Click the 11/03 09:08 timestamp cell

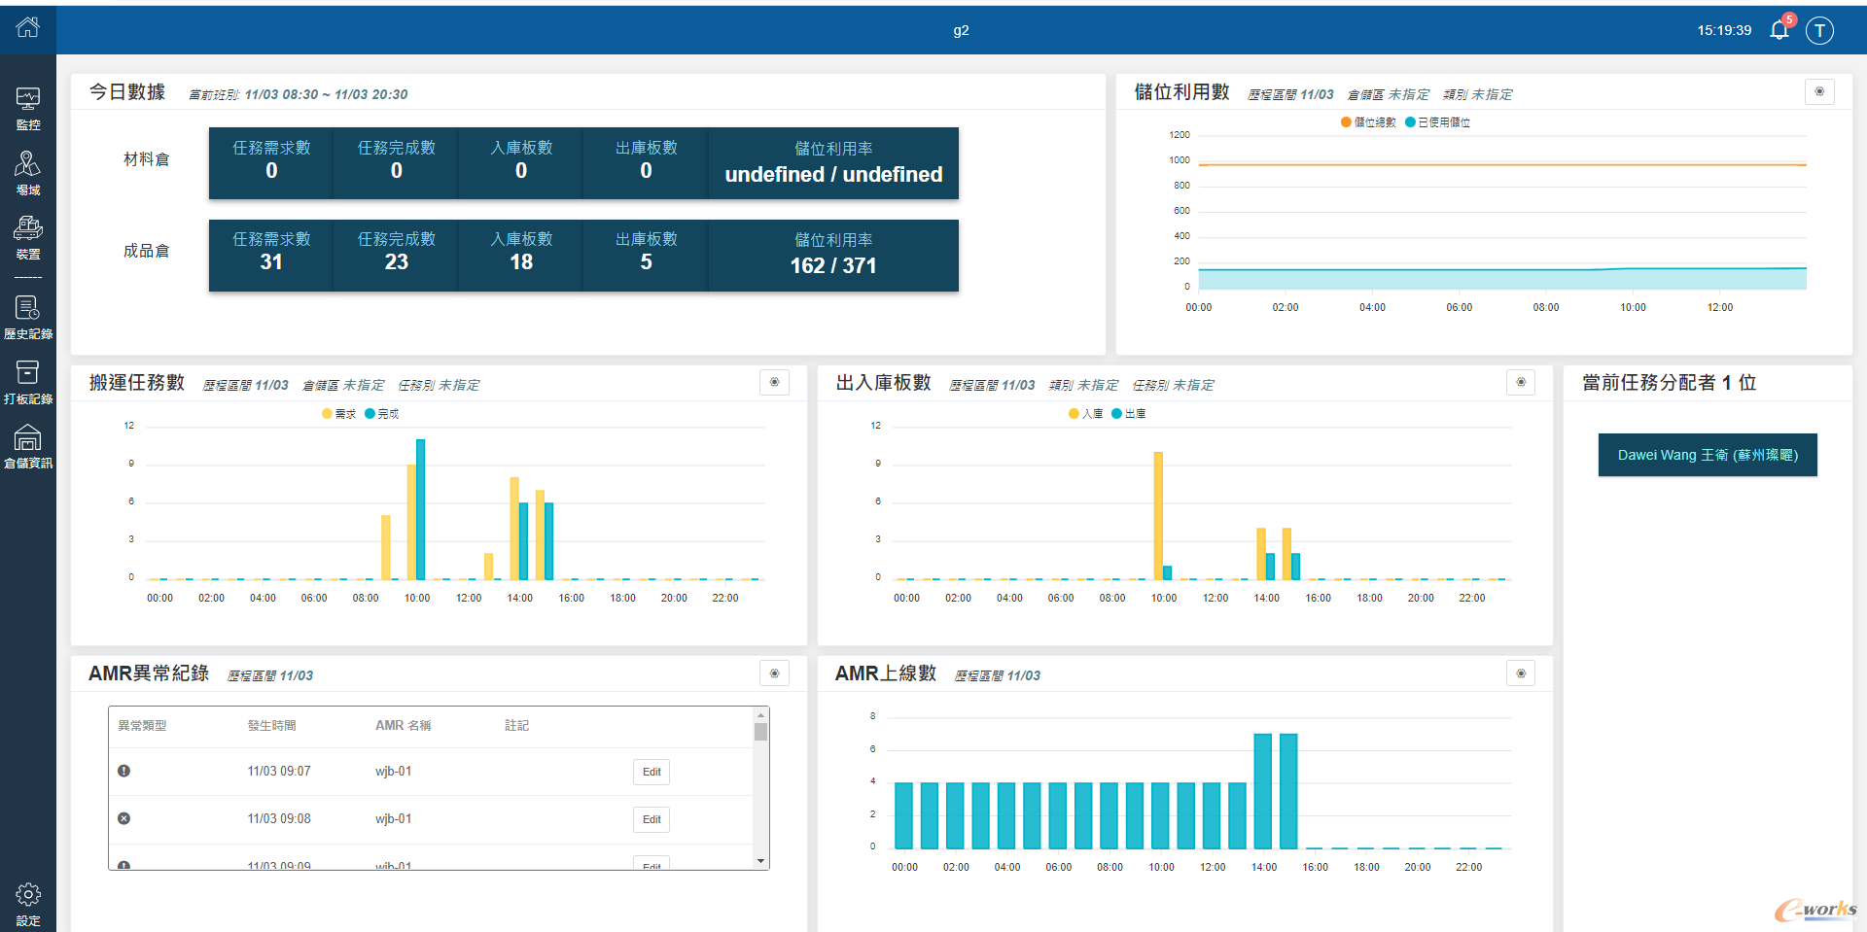pos(279,818)
